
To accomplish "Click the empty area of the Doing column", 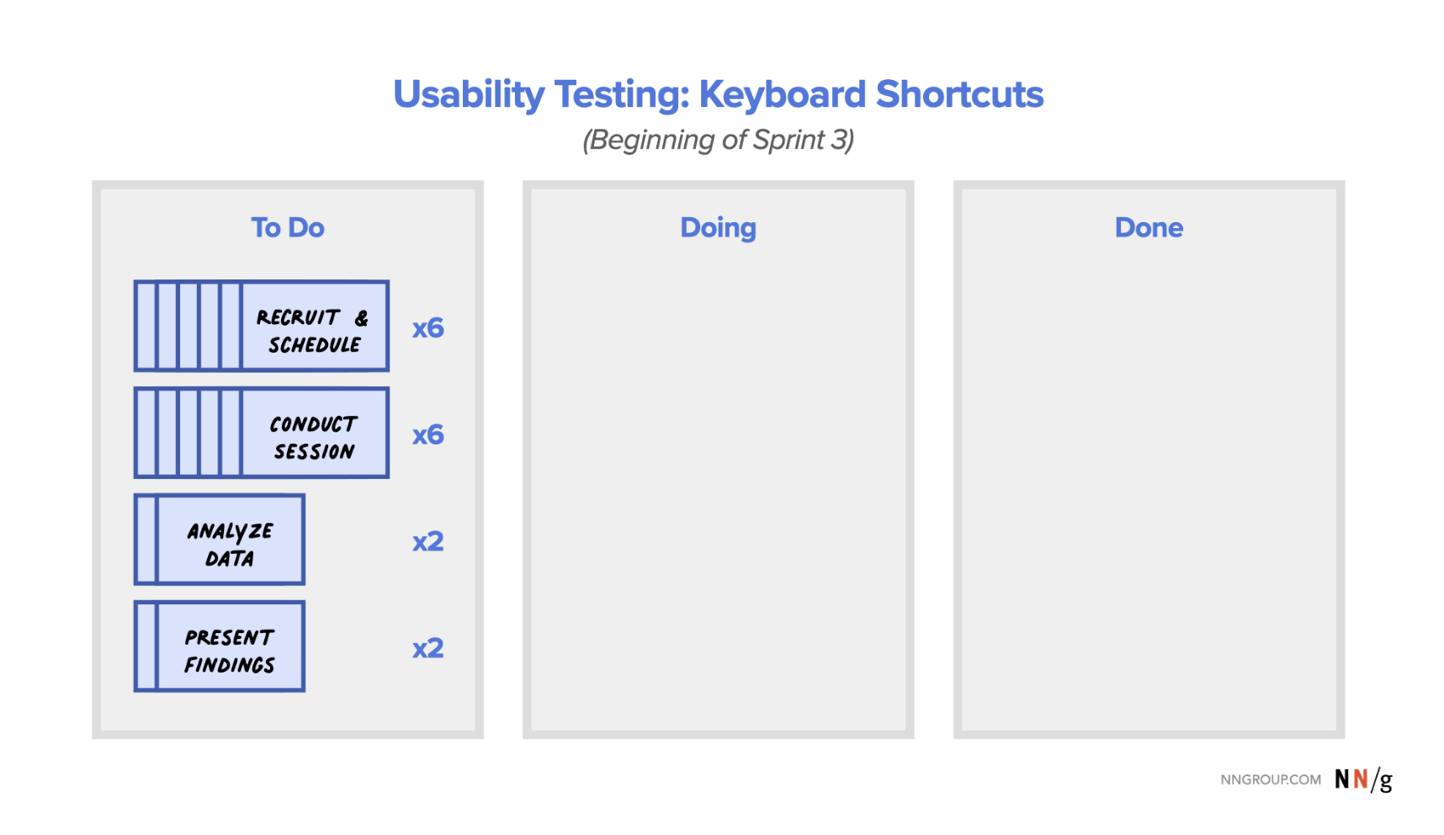I will tap(718, 488).
